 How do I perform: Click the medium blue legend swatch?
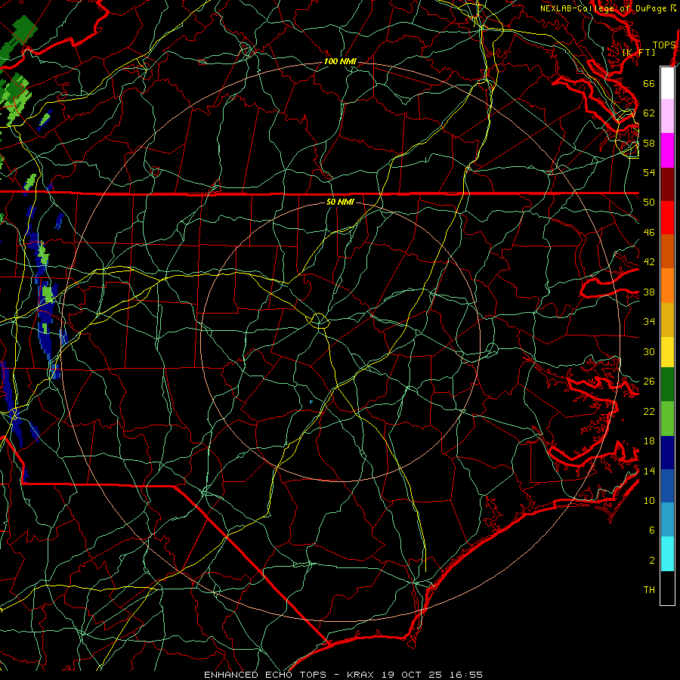pos(667,486)
